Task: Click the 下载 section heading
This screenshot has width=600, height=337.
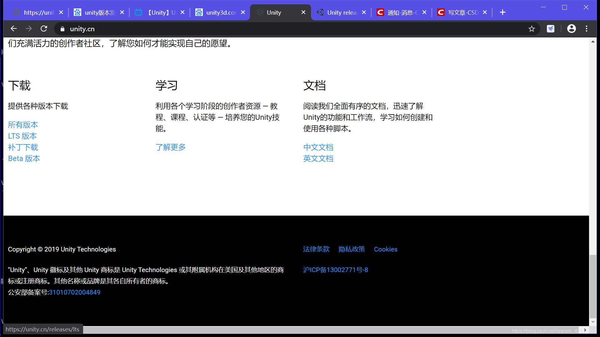Action: 19,85
